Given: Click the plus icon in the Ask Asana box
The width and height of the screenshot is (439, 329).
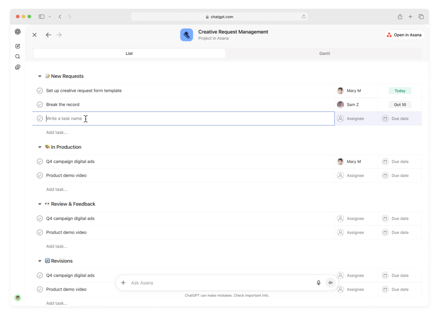Looking at the screenshot, I should (123, 283).
